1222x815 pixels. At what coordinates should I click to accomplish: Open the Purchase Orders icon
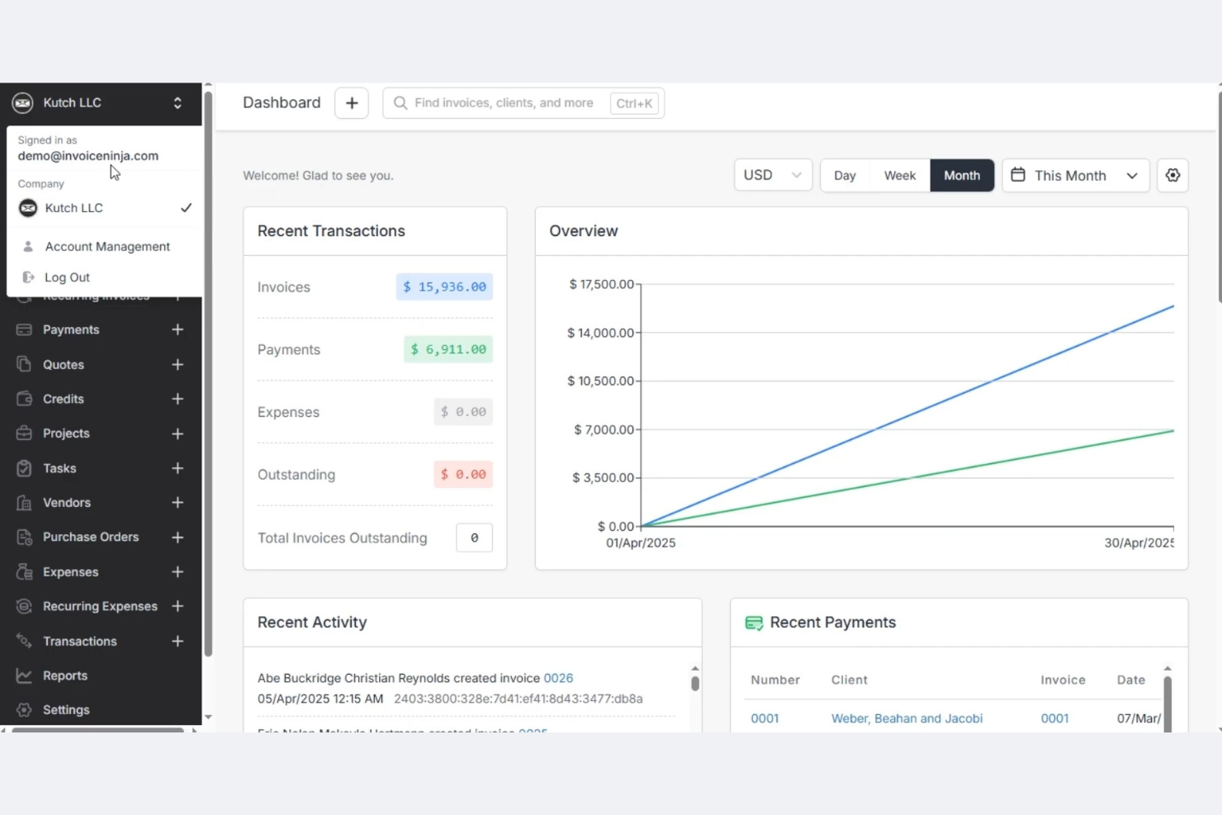pyautogui.click(x=25, y=537)
